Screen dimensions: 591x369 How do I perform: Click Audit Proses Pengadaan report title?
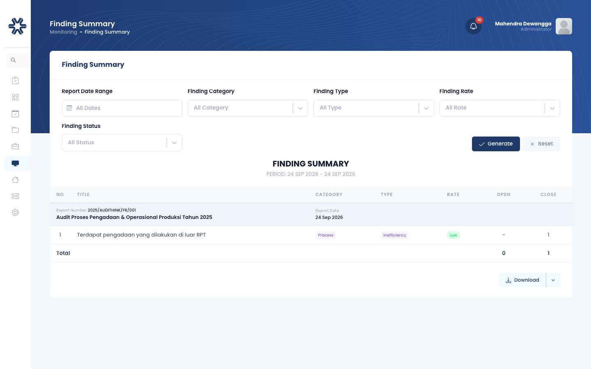point(134,217)
